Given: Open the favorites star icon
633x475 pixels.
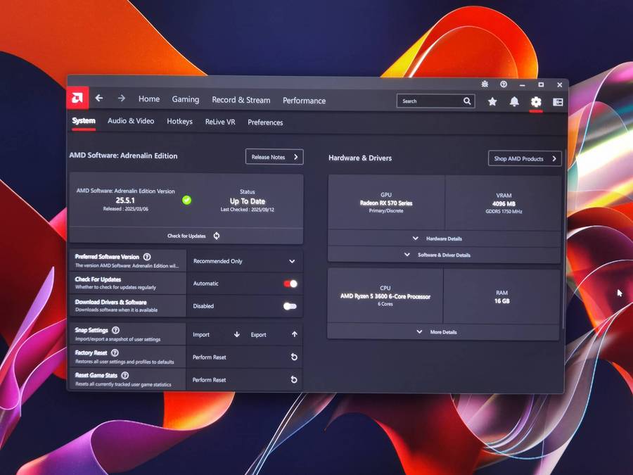Looking at the screenshot, I should [x=492, y=102].
